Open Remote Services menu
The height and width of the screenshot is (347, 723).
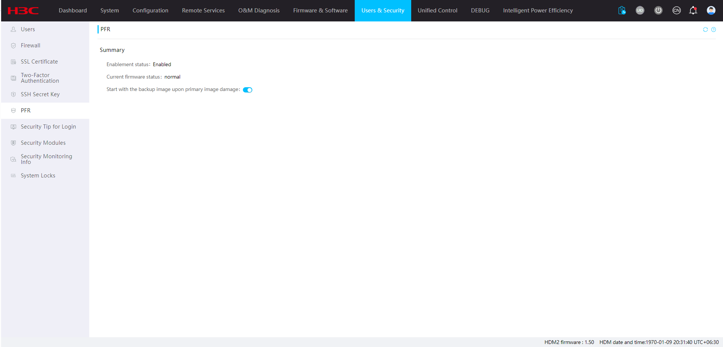point(203,11)
